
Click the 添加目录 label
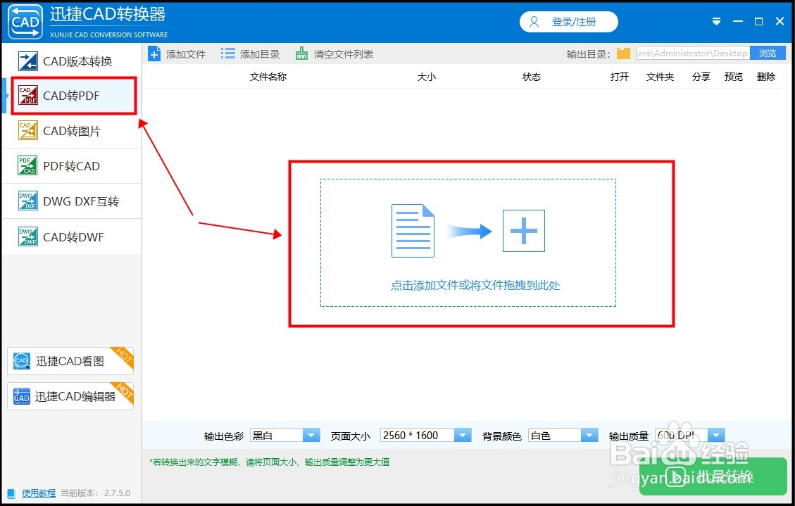[x=260, y=54]
